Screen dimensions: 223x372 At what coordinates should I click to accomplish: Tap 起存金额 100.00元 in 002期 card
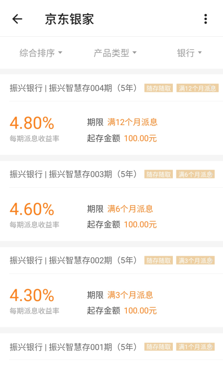click(122, 310)
